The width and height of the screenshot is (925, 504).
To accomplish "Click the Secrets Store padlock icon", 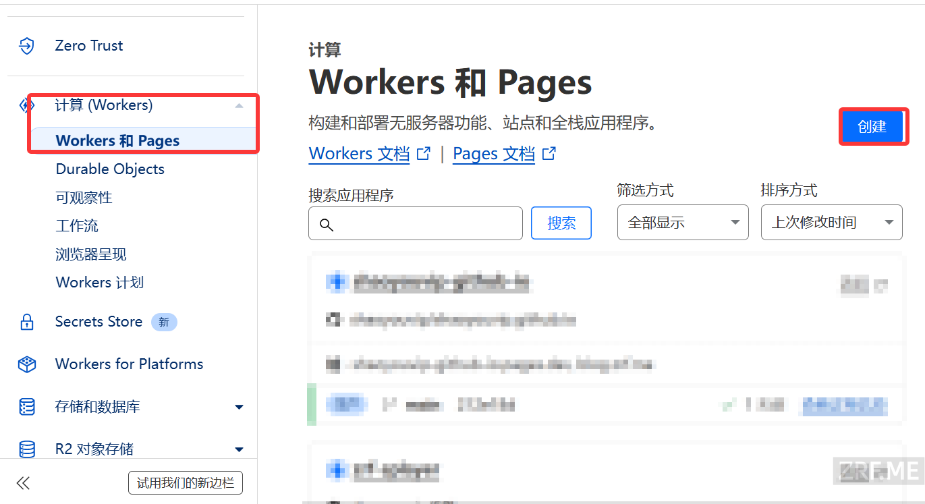I will 26,322.
